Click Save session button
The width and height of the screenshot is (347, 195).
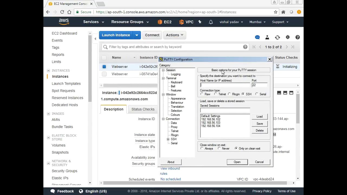259,123
